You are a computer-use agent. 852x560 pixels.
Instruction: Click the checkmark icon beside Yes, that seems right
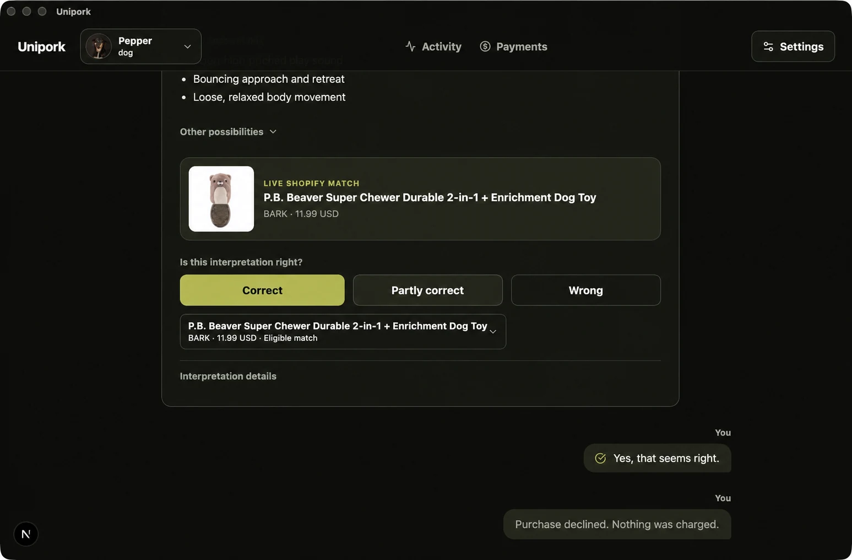(x=600, y=459)
